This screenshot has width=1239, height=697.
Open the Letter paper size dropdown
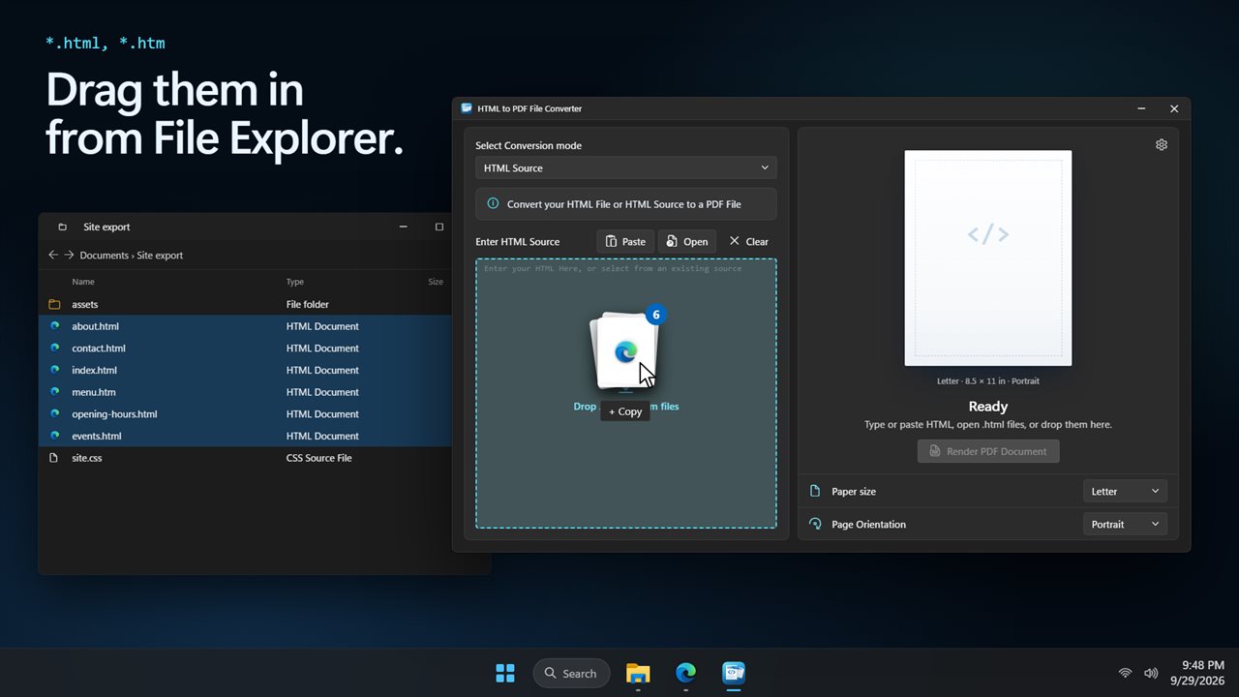[x=1125, y=492]
